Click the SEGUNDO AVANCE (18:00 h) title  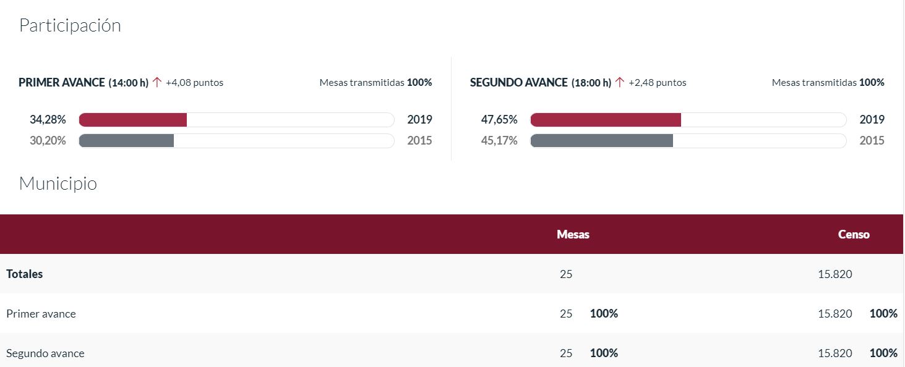pyautogui.click(x=541, y=82)
